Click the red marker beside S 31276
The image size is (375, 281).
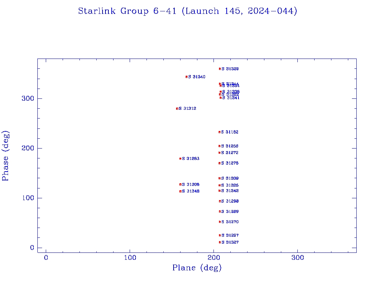coord(220,163)
